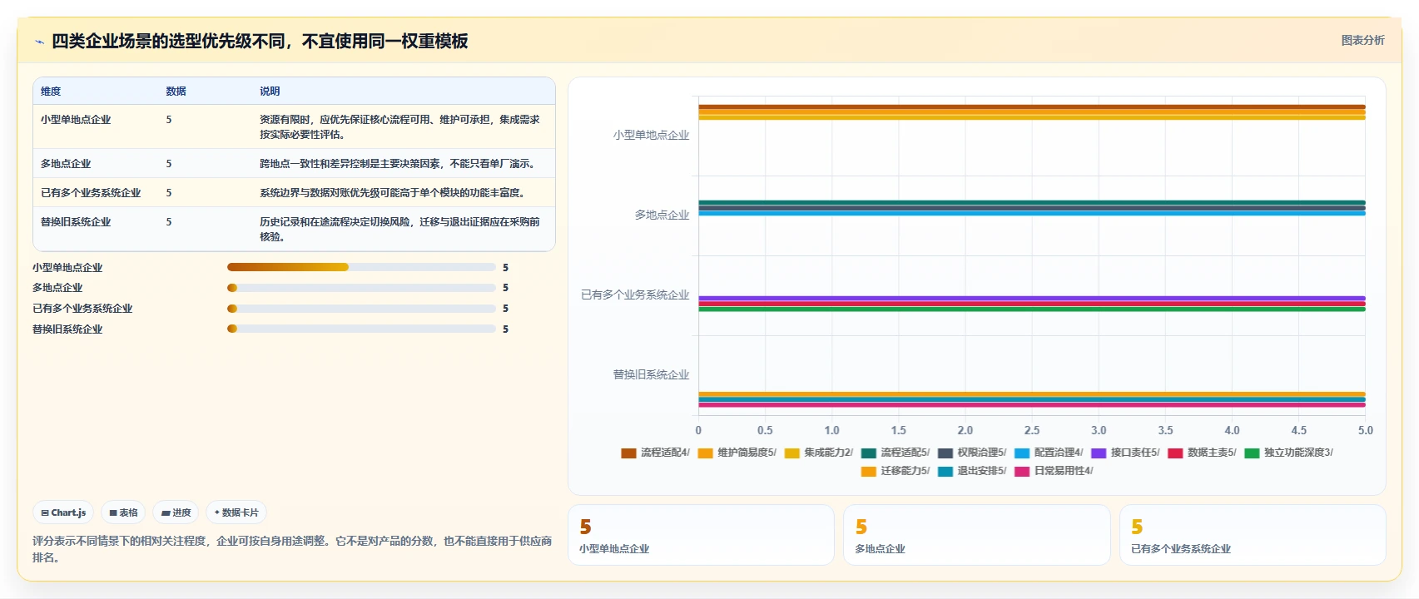
Task: Select the 多地点企业 cell in the table
Action: (x=66, y=164)
